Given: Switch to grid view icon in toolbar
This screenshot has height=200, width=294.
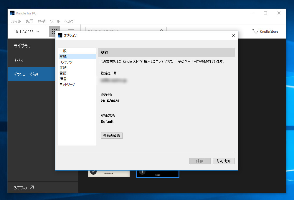Looking at the screenshot, I should [x=54, y=29].
